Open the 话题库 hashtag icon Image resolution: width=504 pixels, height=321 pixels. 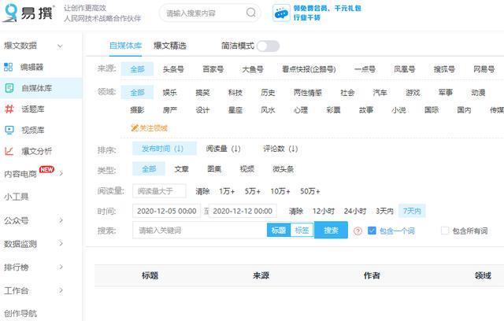[x=9, y=109]
